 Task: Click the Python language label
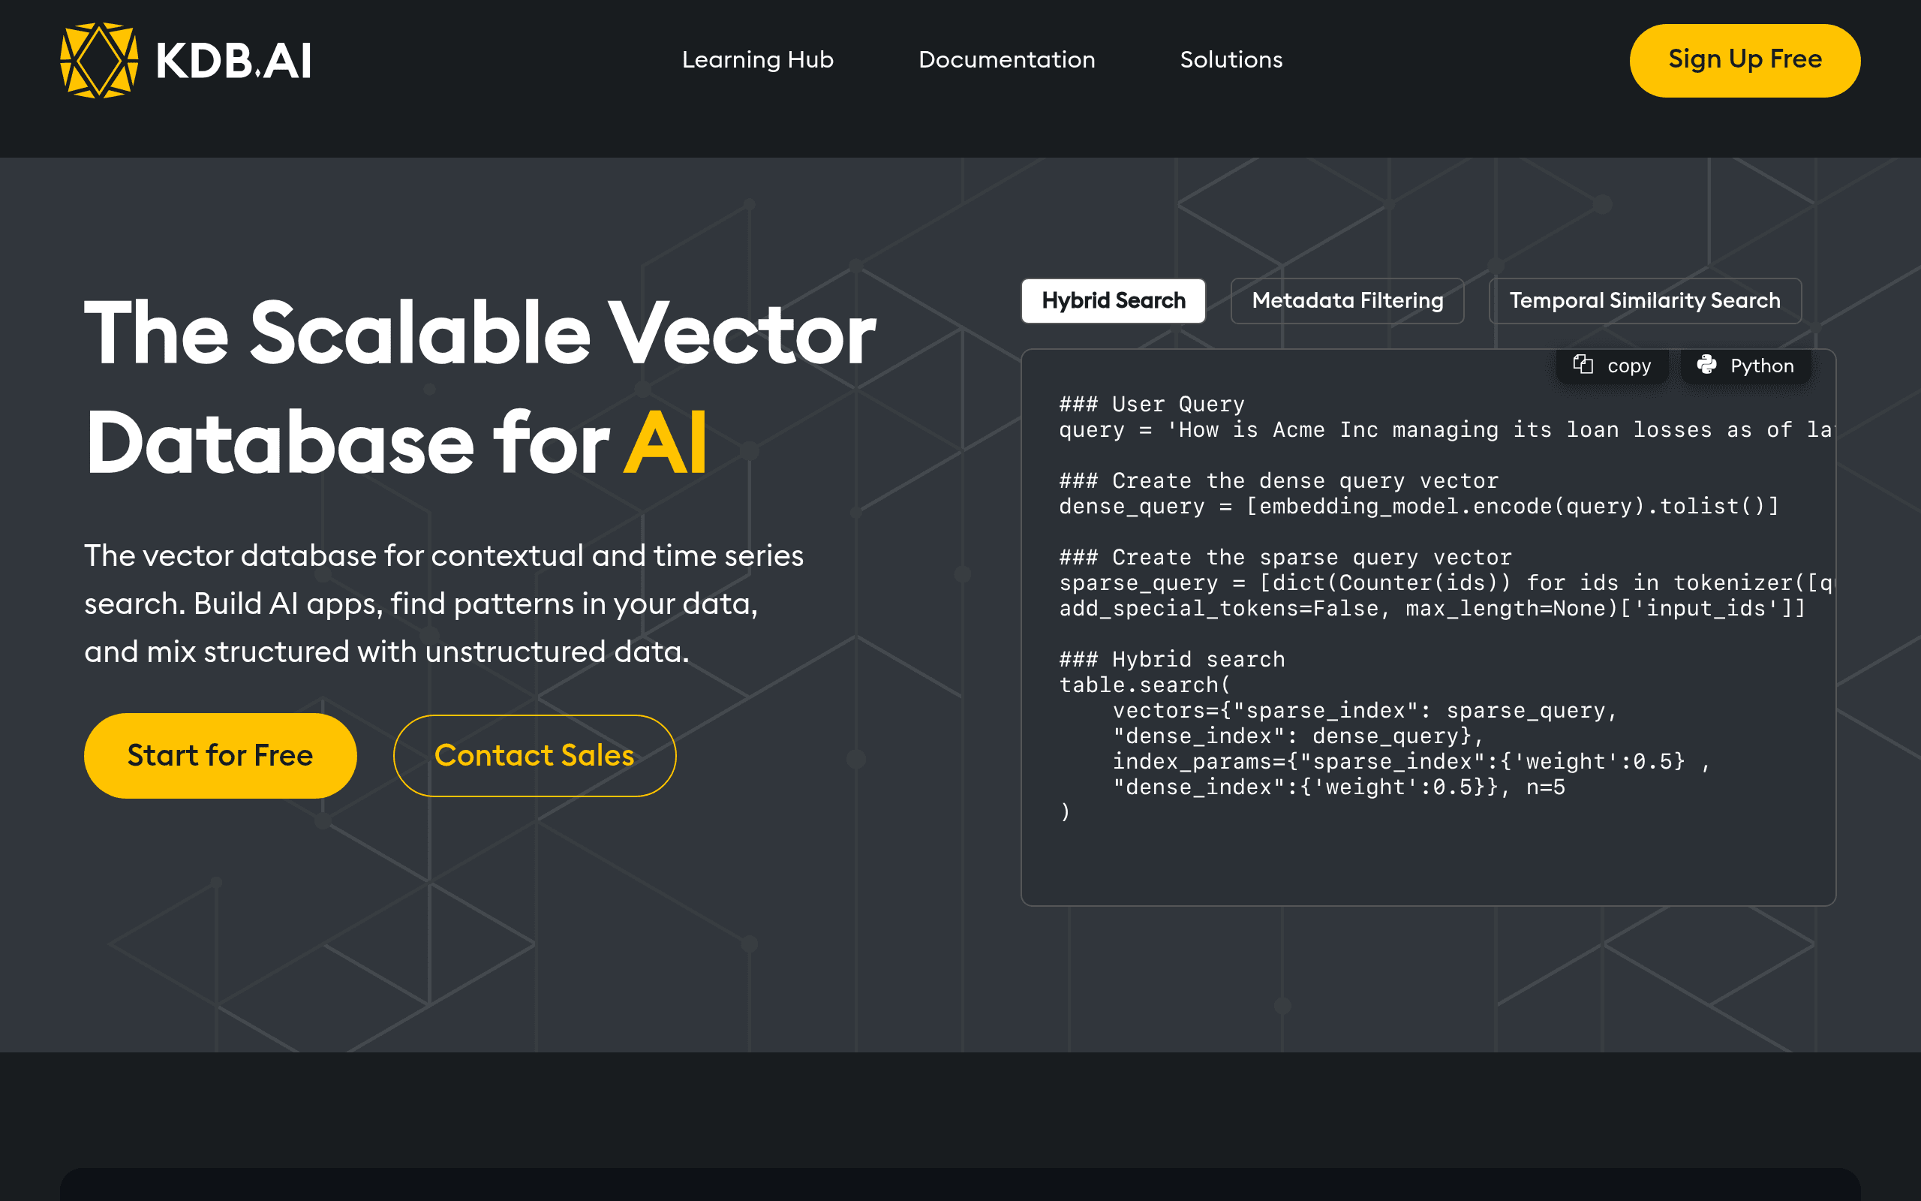(1761, 366)
